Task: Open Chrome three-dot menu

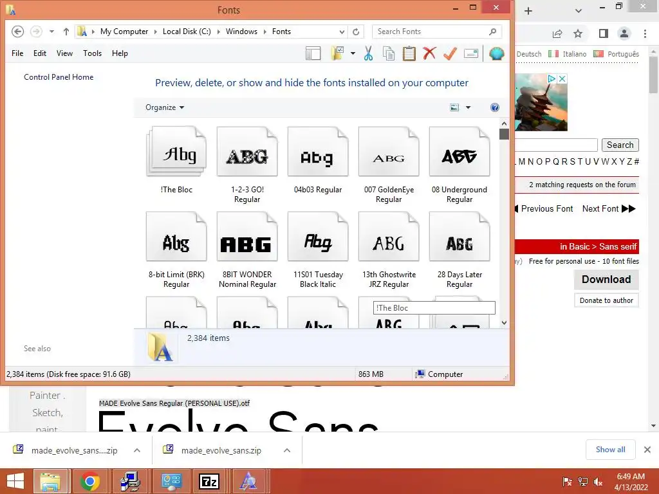Action: pyautogui.click(x=645, y=33)
